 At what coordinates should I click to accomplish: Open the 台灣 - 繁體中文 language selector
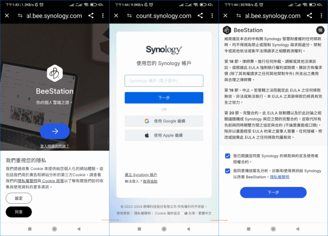point(198,213)
